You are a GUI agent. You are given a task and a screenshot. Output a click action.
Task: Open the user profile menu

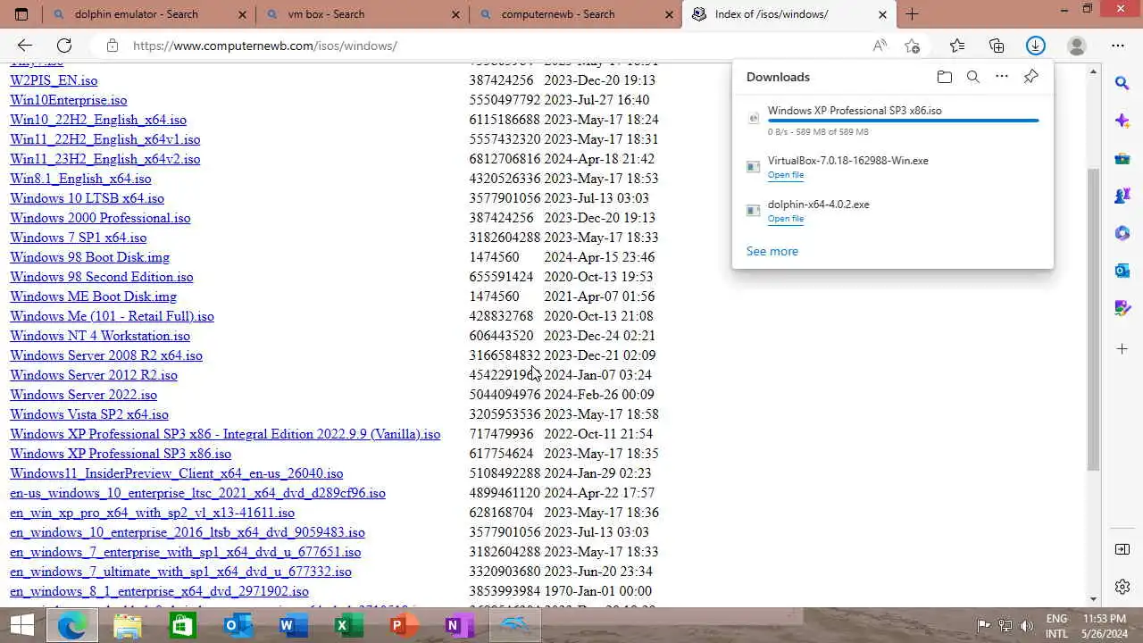click(1077, 46)
